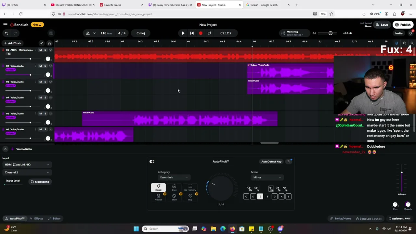This screenshot has width=416, height=234.
Task: Open the notifications bell
Action: pos(411,33)
